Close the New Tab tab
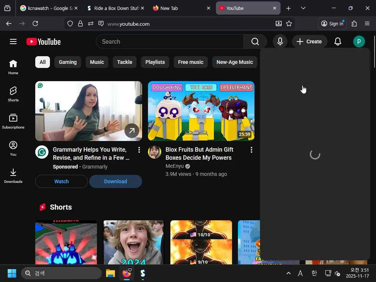 click(x=209, y=8)
